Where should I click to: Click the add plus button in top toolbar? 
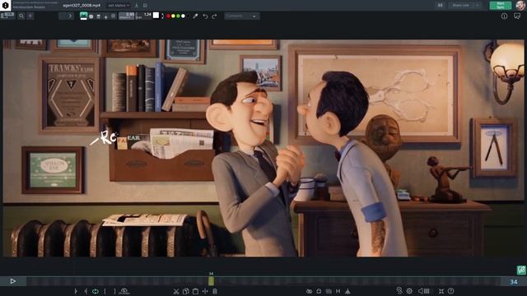click(30, 16)
